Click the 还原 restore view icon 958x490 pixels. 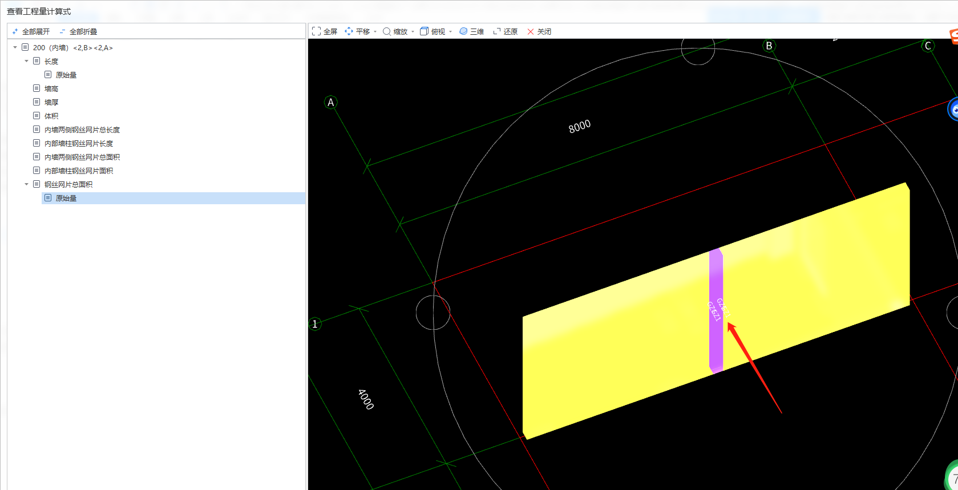(x=497, y=31)
